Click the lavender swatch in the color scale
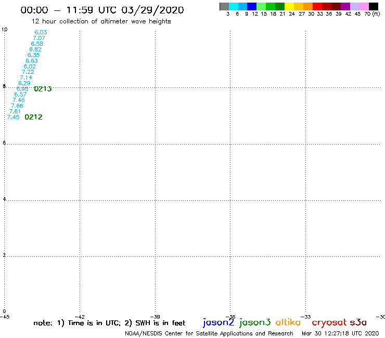This screenshot has height=338, width=385. point(354,6)
